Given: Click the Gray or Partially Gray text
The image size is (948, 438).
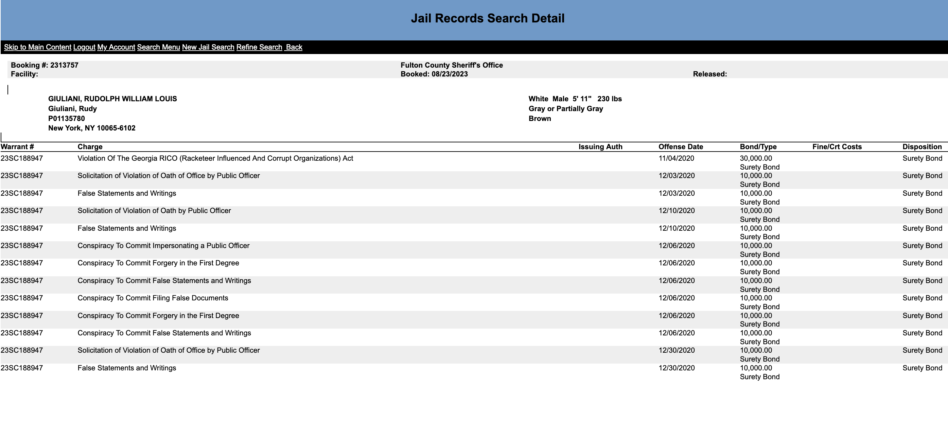Looking at the screenshot, I should click(566, 109).
